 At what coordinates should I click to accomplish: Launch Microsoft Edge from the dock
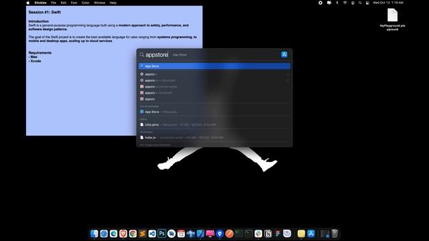click(x=113, y=234)
